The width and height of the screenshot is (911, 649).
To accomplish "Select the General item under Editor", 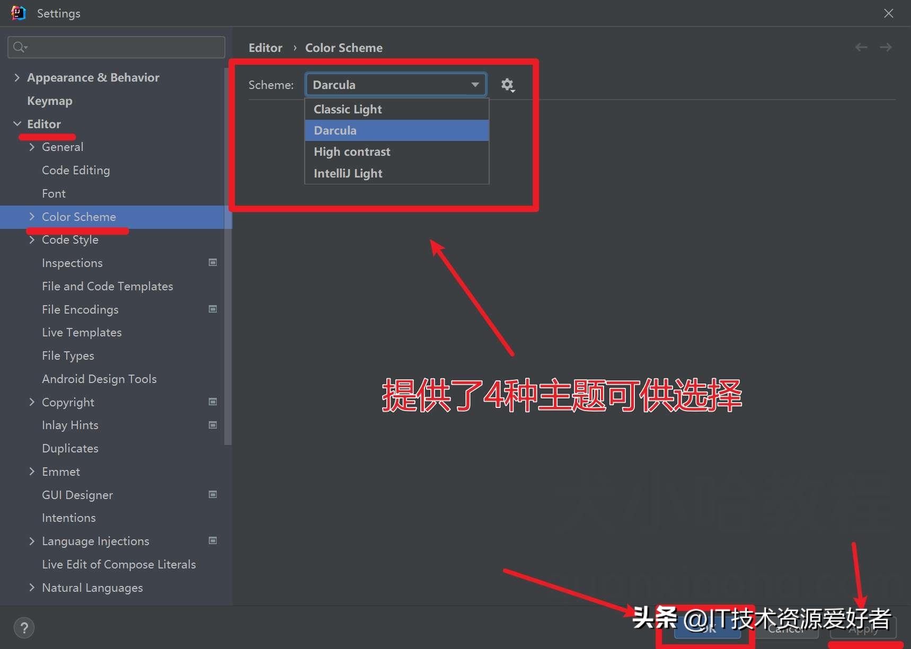I will point(63,147).
